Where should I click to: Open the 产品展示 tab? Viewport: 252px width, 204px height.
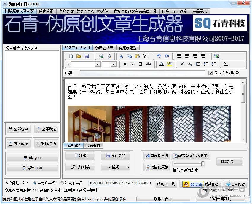pyautogui.click(x=200, y=11)
